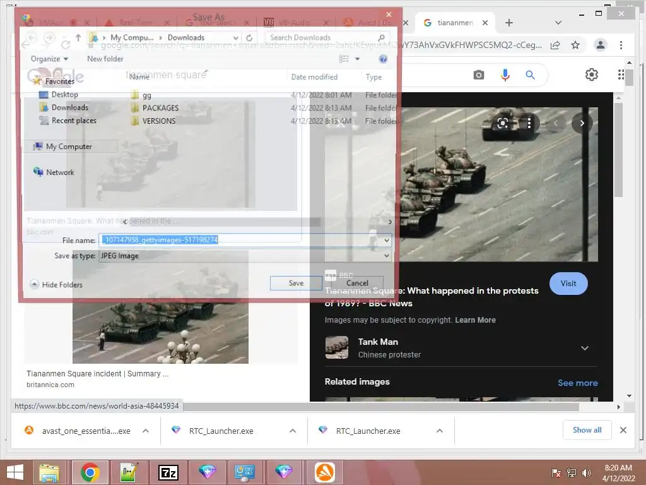Click New folder in dialog toolbar
The image size is (646, 485).
coord(105,59)
